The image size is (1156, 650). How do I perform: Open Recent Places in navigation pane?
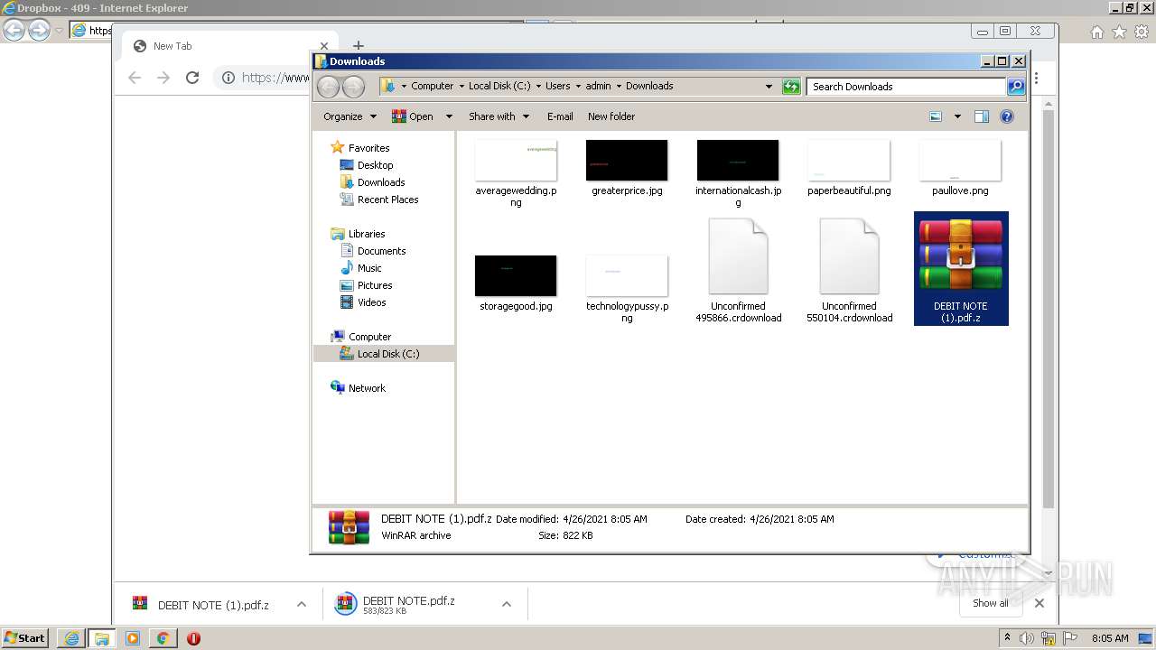click(387, 200)
